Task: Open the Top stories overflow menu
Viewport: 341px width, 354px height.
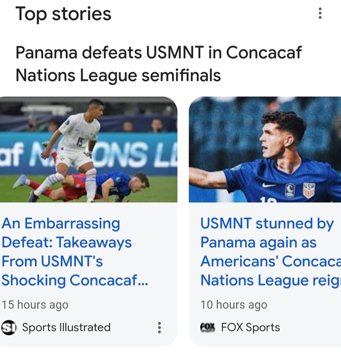Action: [320, 13]
